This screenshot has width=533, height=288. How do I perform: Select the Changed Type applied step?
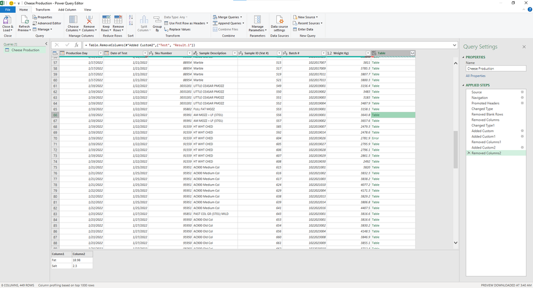[482, 109]
